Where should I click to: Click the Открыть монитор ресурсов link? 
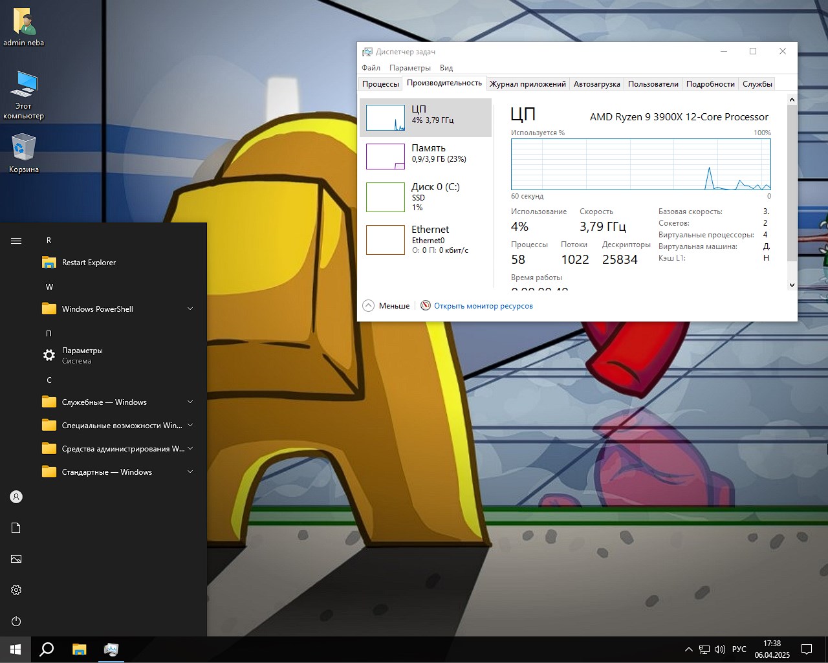(x=483, y=306)
